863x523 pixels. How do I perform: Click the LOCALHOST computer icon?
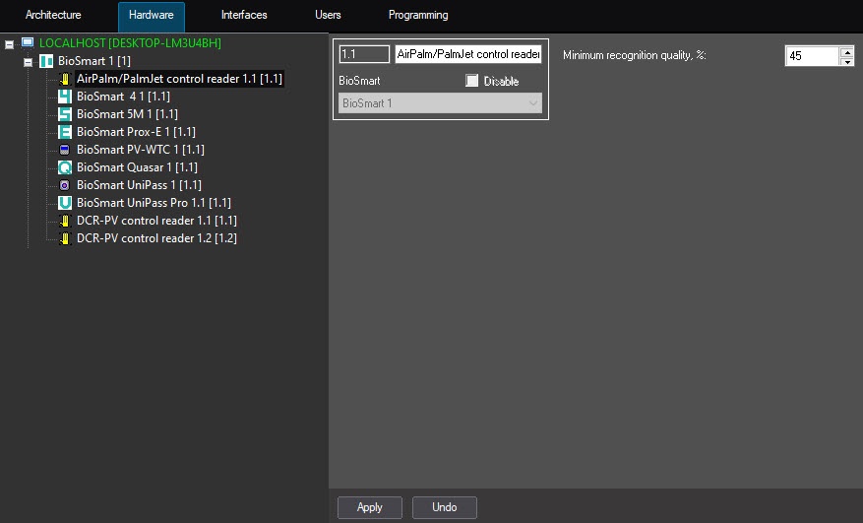28,42
